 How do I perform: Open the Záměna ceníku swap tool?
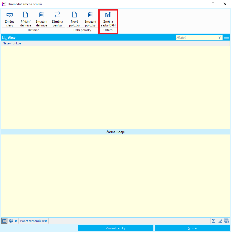(x=57, y=19)
